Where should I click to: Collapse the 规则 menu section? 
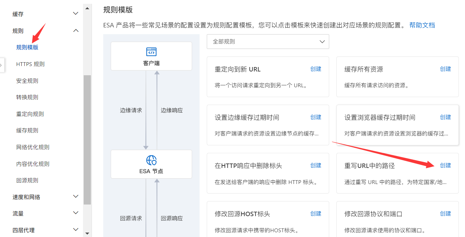pos(76,31)
